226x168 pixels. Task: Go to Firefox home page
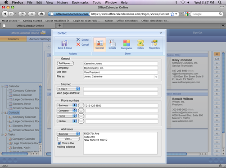41,14
